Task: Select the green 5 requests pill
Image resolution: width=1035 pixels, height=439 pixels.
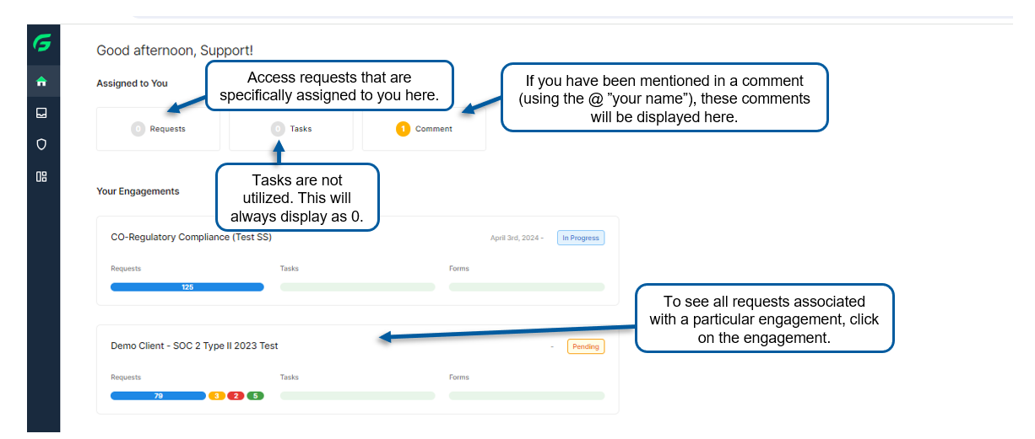Action: (255, 396)
